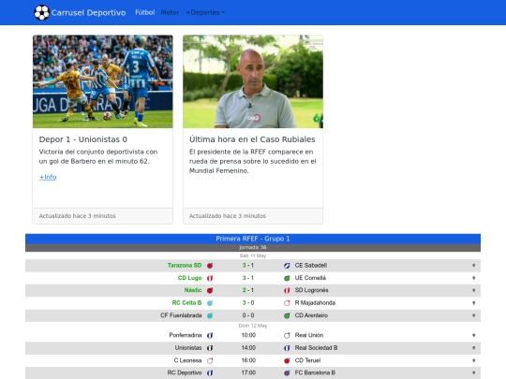Click the R Majadahonda team name

(x=315, y=302)
